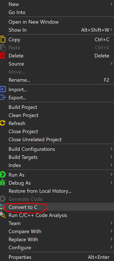
Task: Click the blue Export icon
Action: click(3, 97)
